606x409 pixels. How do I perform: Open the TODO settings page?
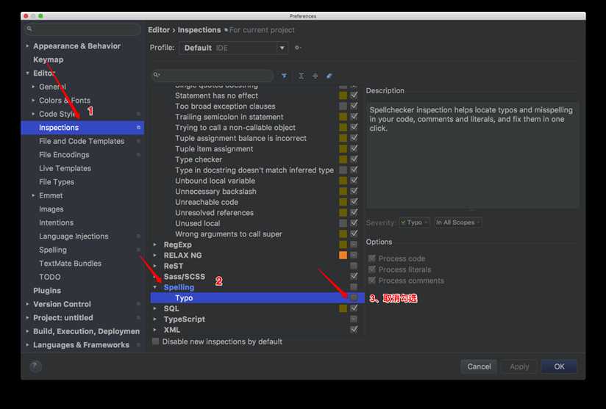(x=49, y=277)
